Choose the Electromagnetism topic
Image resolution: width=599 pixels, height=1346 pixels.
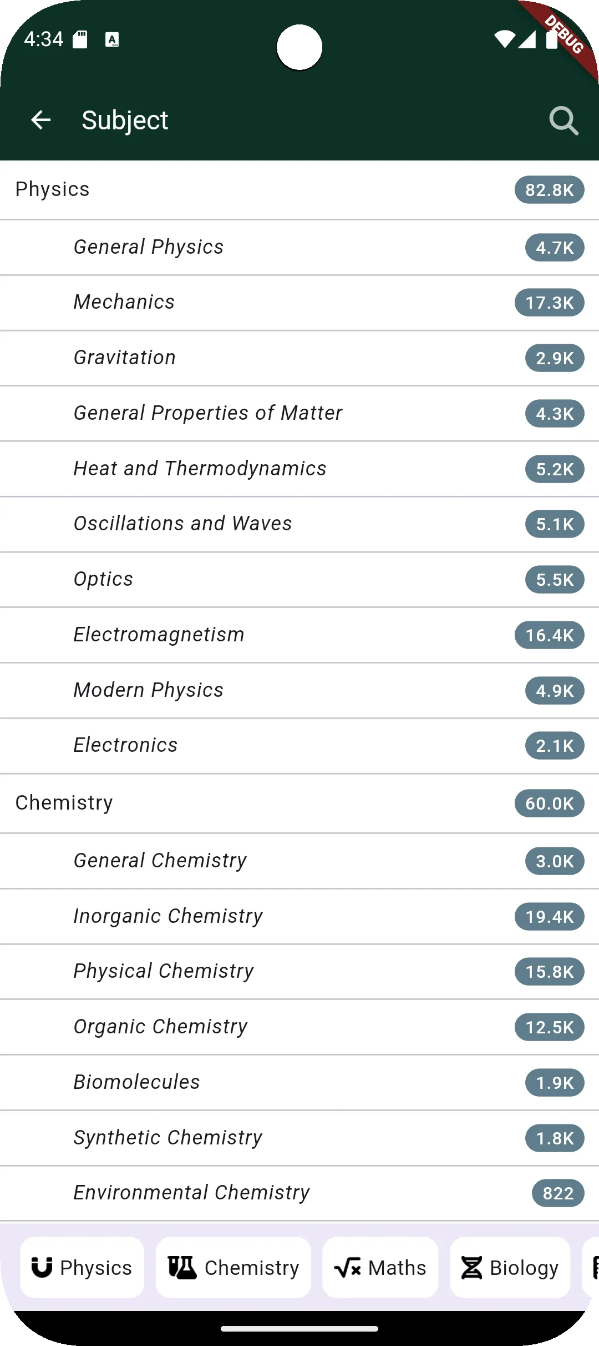tap(159, 635)
